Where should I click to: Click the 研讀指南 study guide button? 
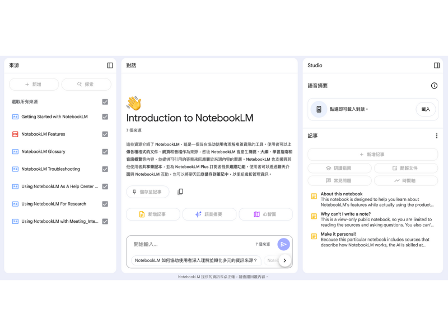pos(339,168)
